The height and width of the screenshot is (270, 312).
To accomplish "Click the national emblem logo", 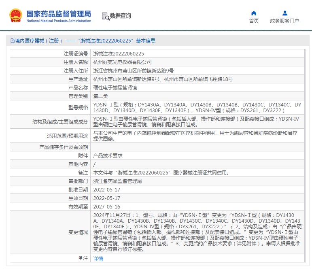I will (16, 15).
